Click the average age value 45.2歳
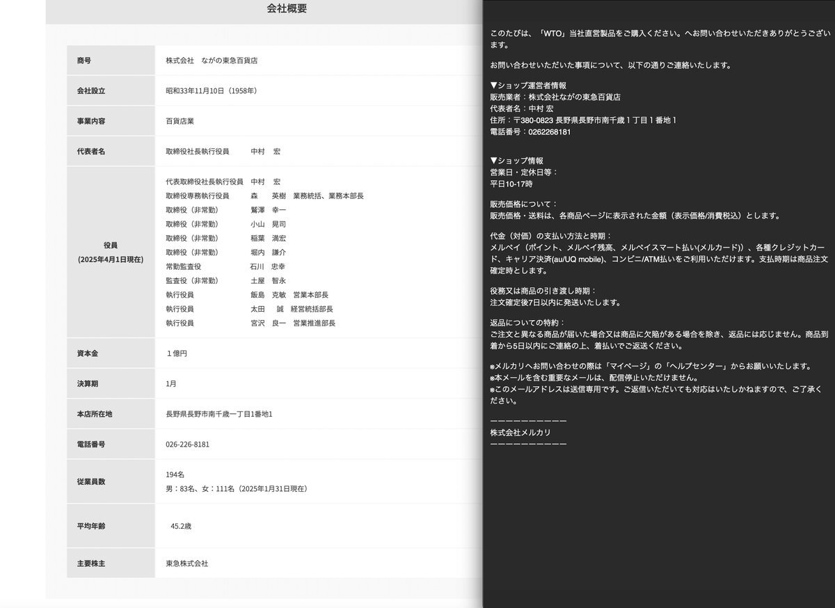Screen dimensions: 835x608 point(181,526)
